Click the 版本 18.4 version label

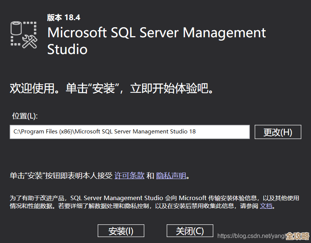(63, 17)
